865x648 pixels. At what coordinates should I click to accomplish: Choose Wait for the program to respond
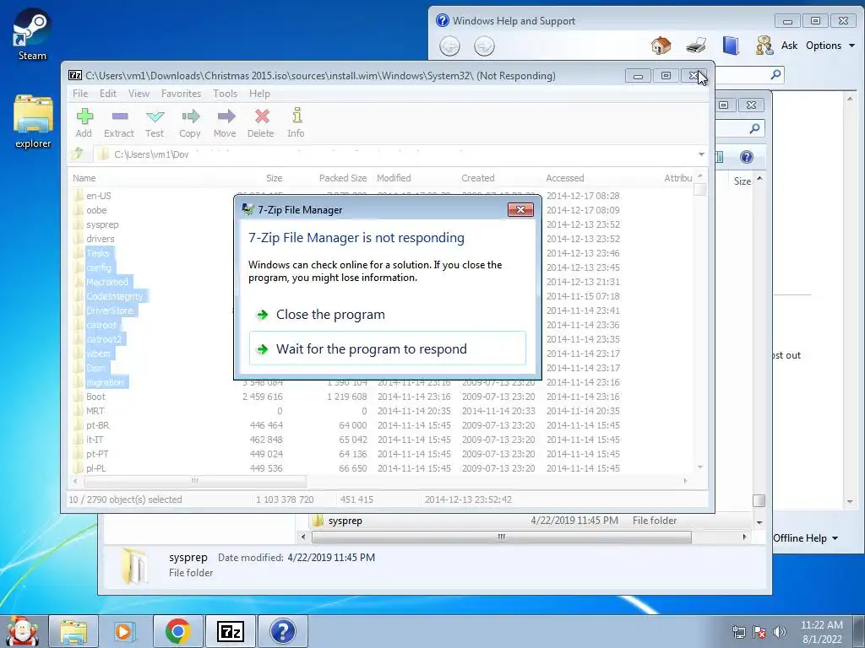click(387, 348)
